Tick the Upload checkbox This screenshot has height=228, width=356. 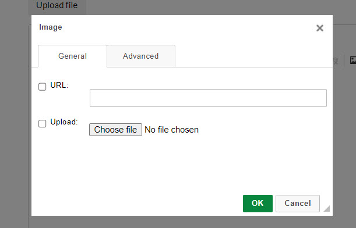point(42,123)
